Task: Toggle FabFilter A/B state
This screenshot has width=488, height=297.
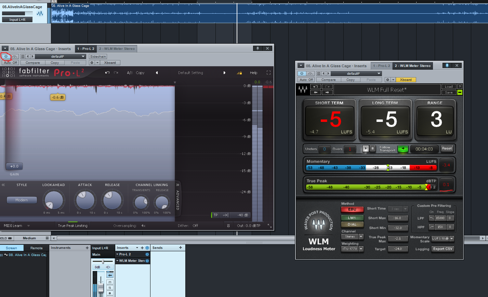Action: click(x=130, y=73)
